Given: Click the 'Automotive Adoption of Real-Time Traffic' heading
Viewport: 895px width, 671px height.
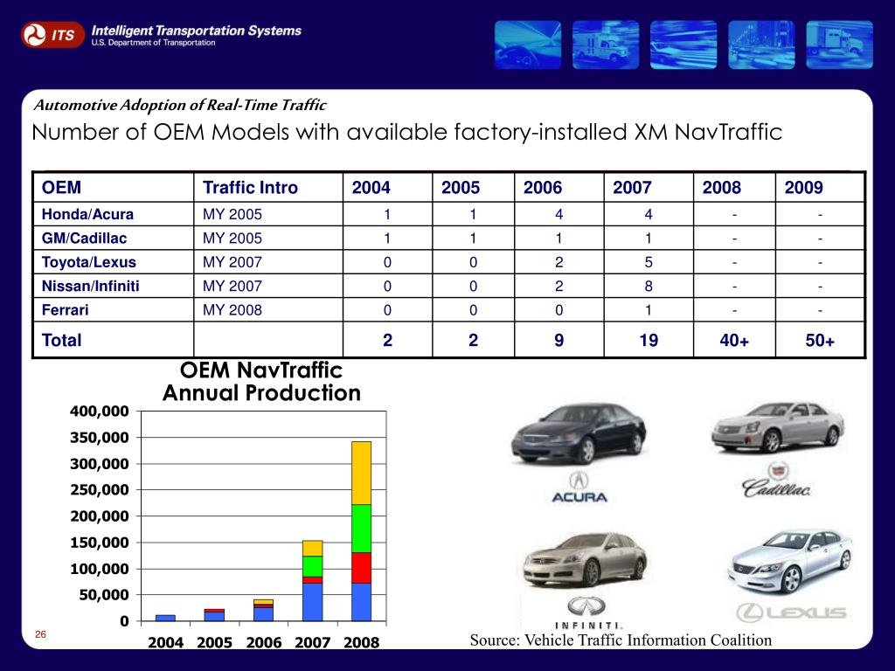Looking at the screenshot, I should click(x=180, y=105).
